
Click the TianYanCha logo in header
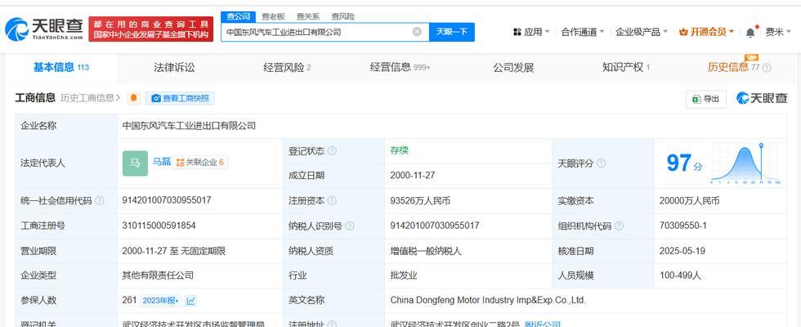[x=44, y=29]
